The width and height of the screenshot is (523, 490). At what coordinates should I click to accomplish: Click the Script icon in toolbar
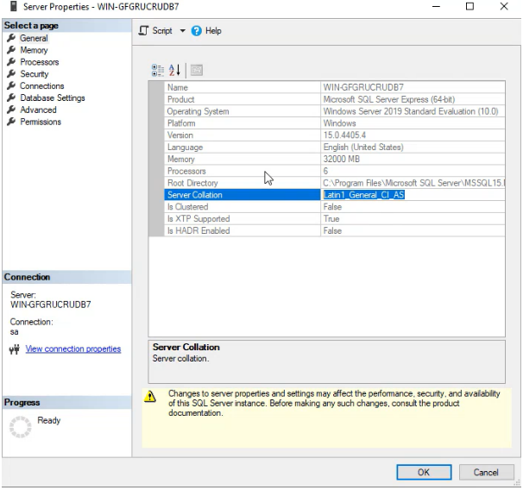pyautogui.click(x=143, y=31)
